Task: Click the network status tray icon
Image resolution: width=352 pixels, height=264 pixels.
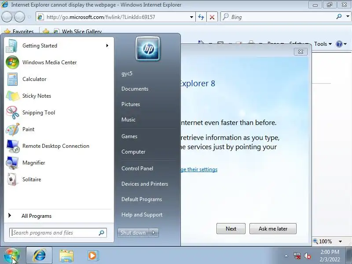Action: click(x=297, y=256)
